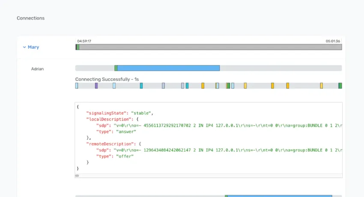The width and height of the screenshot is (364, 197).
Task: Click green segment at start of Mary's bar
Action: point(78,47)
